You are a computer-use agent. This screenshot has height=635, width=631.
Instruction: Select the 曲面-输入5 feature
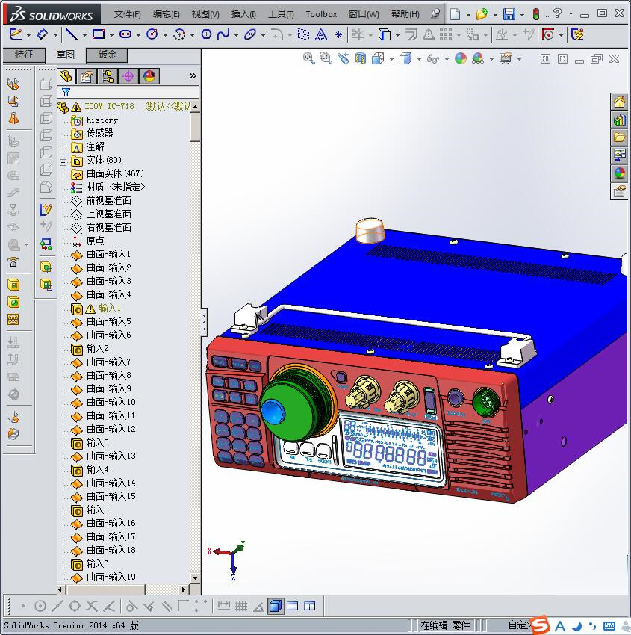(108, 322)
